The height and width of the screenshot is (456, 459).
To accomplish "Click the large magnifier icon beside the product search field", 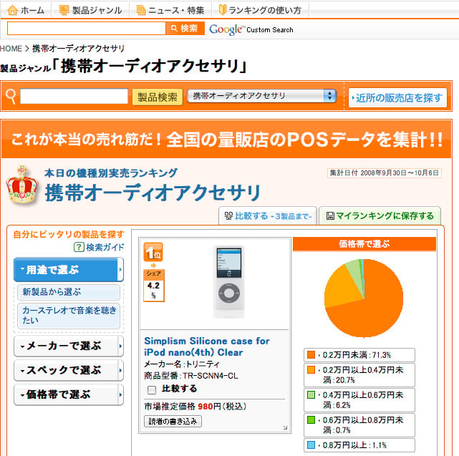I will pos(11,97).
